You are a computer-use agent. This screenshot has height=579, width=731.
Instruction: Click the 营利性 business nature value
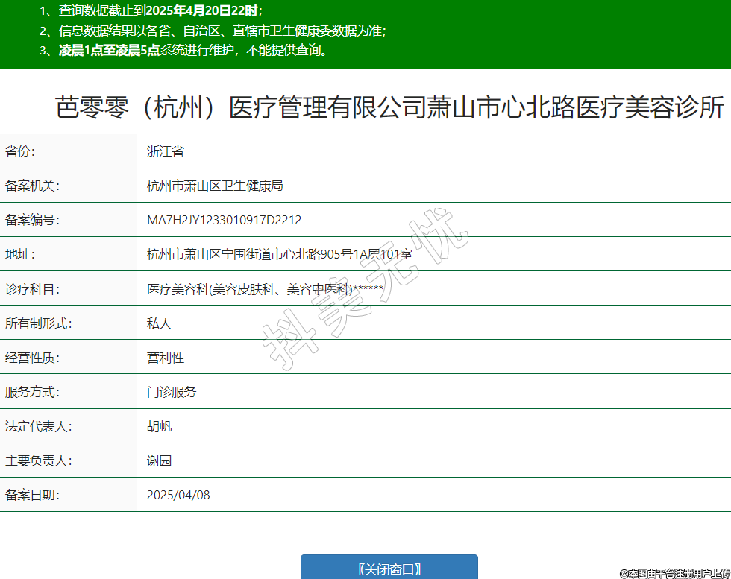click(x=165, y=358)
